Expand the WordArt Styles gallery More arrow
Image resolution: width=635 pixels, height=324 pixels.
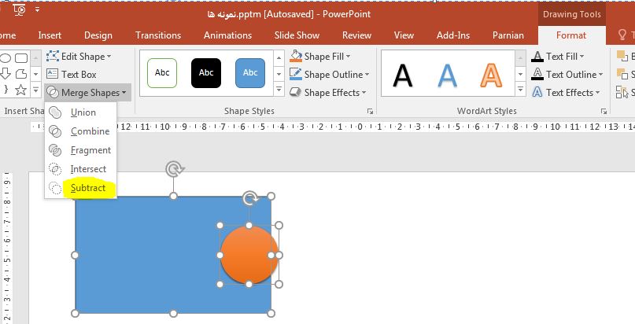point(520,90)
